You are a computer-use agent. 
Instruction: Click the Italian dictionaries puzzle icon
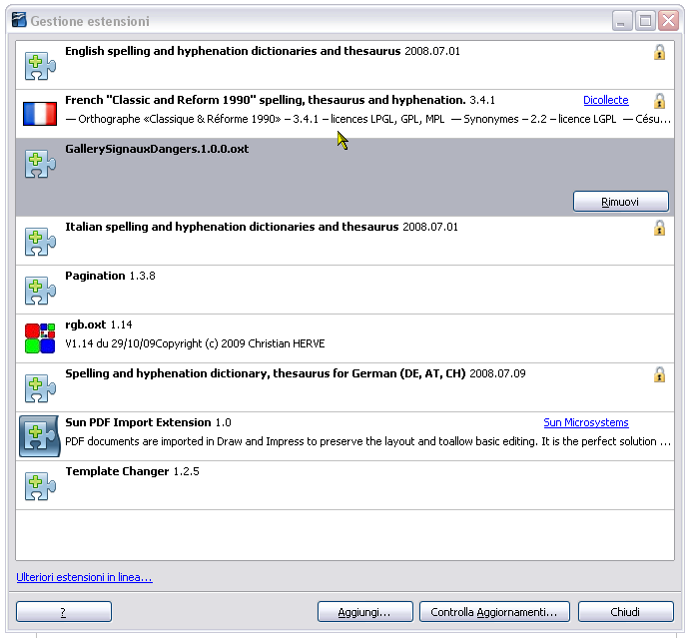(x=40, y=242)
